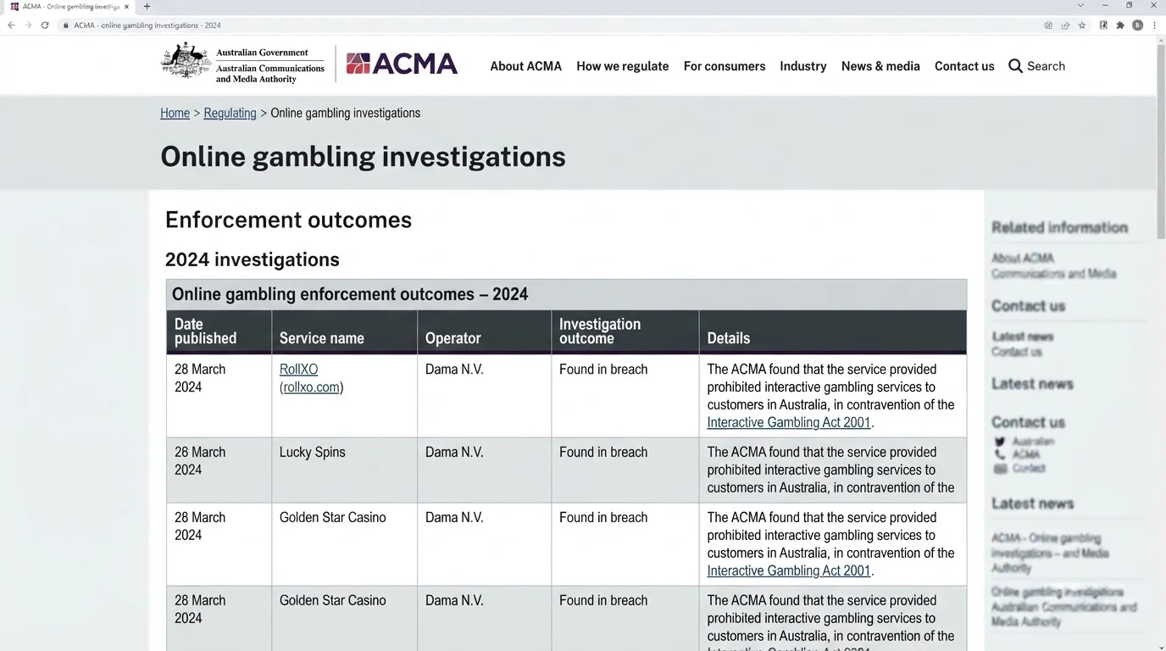This screenshot has height=651, width=1166.
Task: Follow the Regulating breadcrumb link
Action: pyautogui.click(x=230, y=113)
